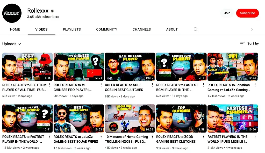Click the '1.3 lakh views • 2 weeks ago' text
The height and width of the screenshot is (153, 265).
coord(21,148)
